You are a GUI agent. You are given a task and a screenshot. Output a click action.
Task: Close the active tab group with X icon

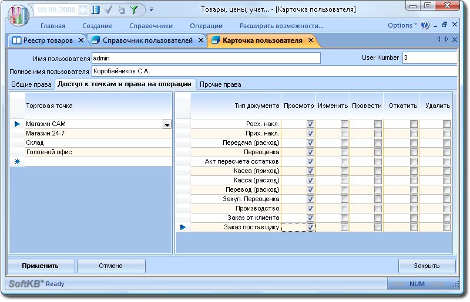455,39
